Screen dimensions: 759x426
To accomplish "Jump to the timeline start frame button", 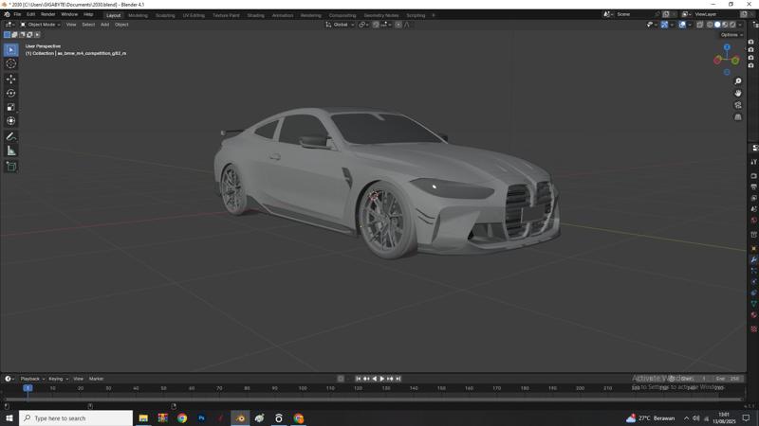I will pyautogui.click(x=359, y=379).
